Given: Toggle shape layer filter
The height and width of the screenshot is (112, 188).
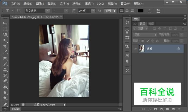Looking at the screenshot, I should [x=170, y=29].
